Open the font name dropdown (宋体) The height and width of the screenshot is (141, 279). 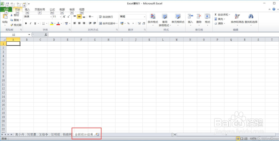point(51,17)
